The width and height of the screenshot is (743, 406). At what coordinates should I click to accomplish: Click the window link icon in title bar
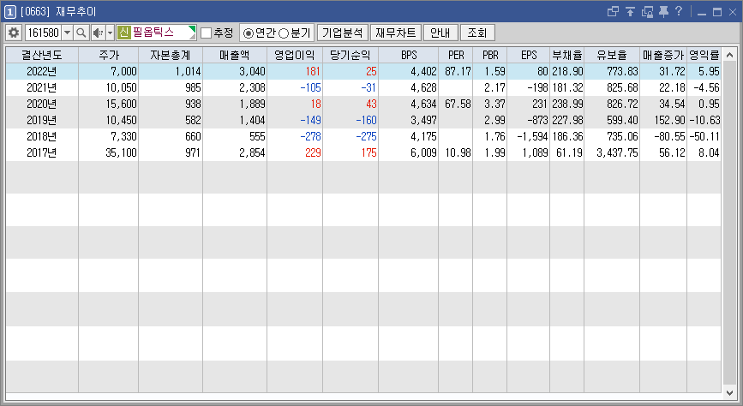(x=613, y=11)
